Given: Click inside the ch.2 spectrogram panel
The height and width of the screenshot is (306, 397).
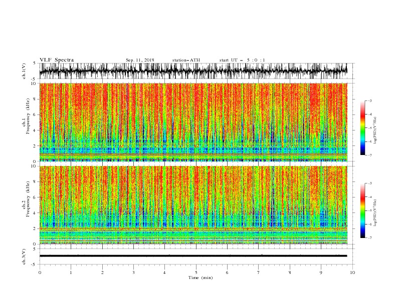Looking at the screenshot, I should click(193, 205).
